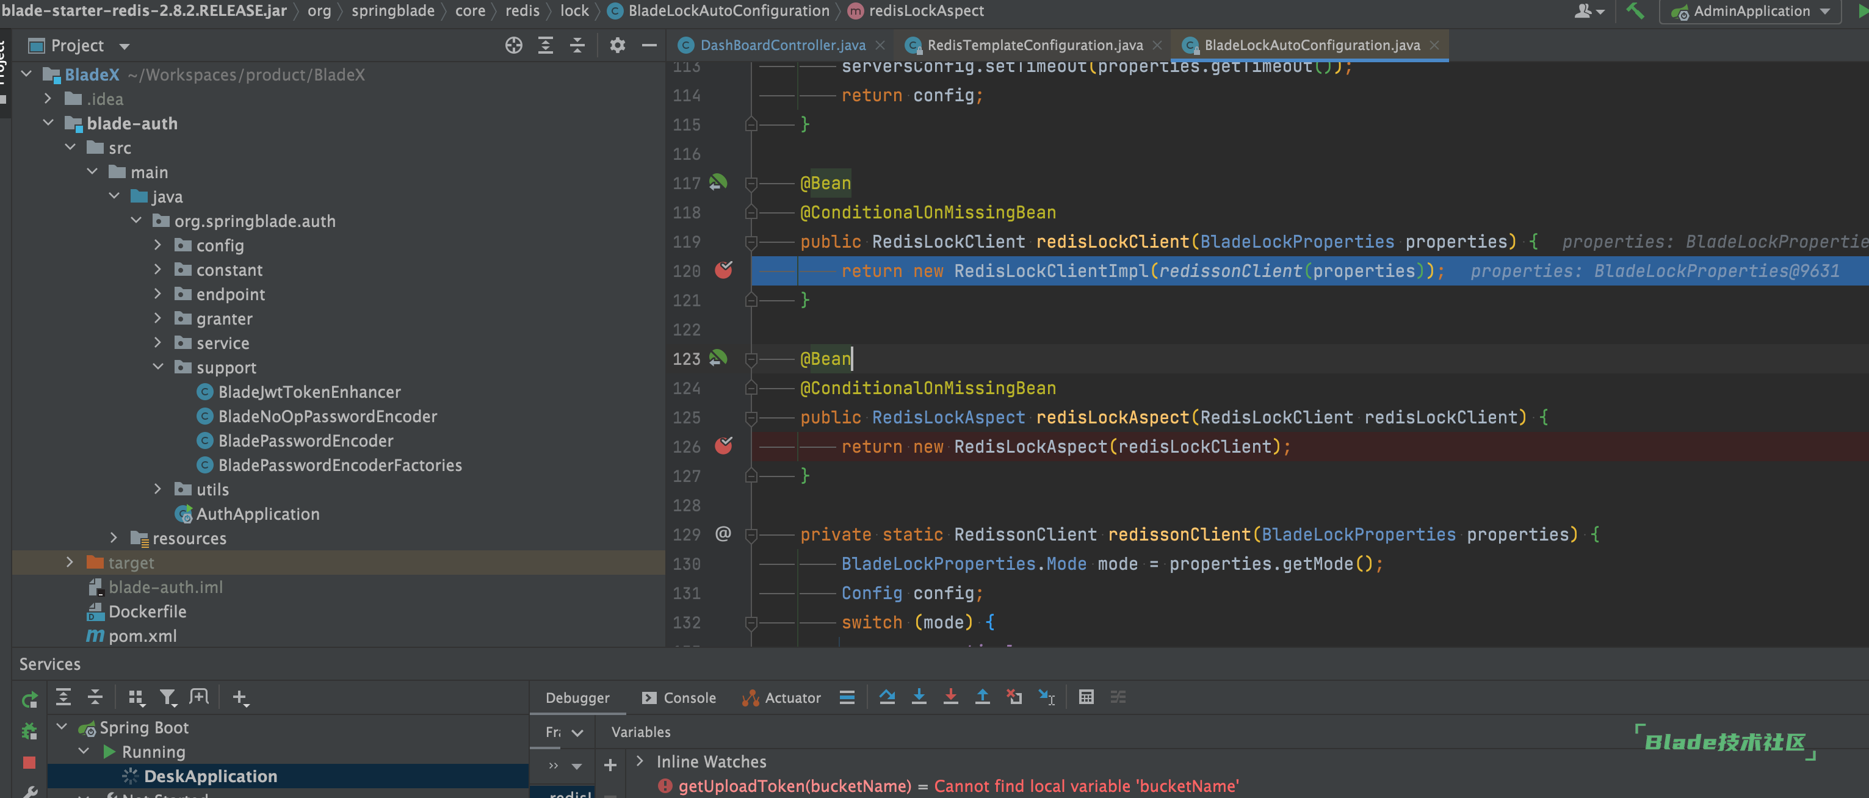1869x798 pixels.
Task: Collapse code fold at line 129
Action: (751, 536)
